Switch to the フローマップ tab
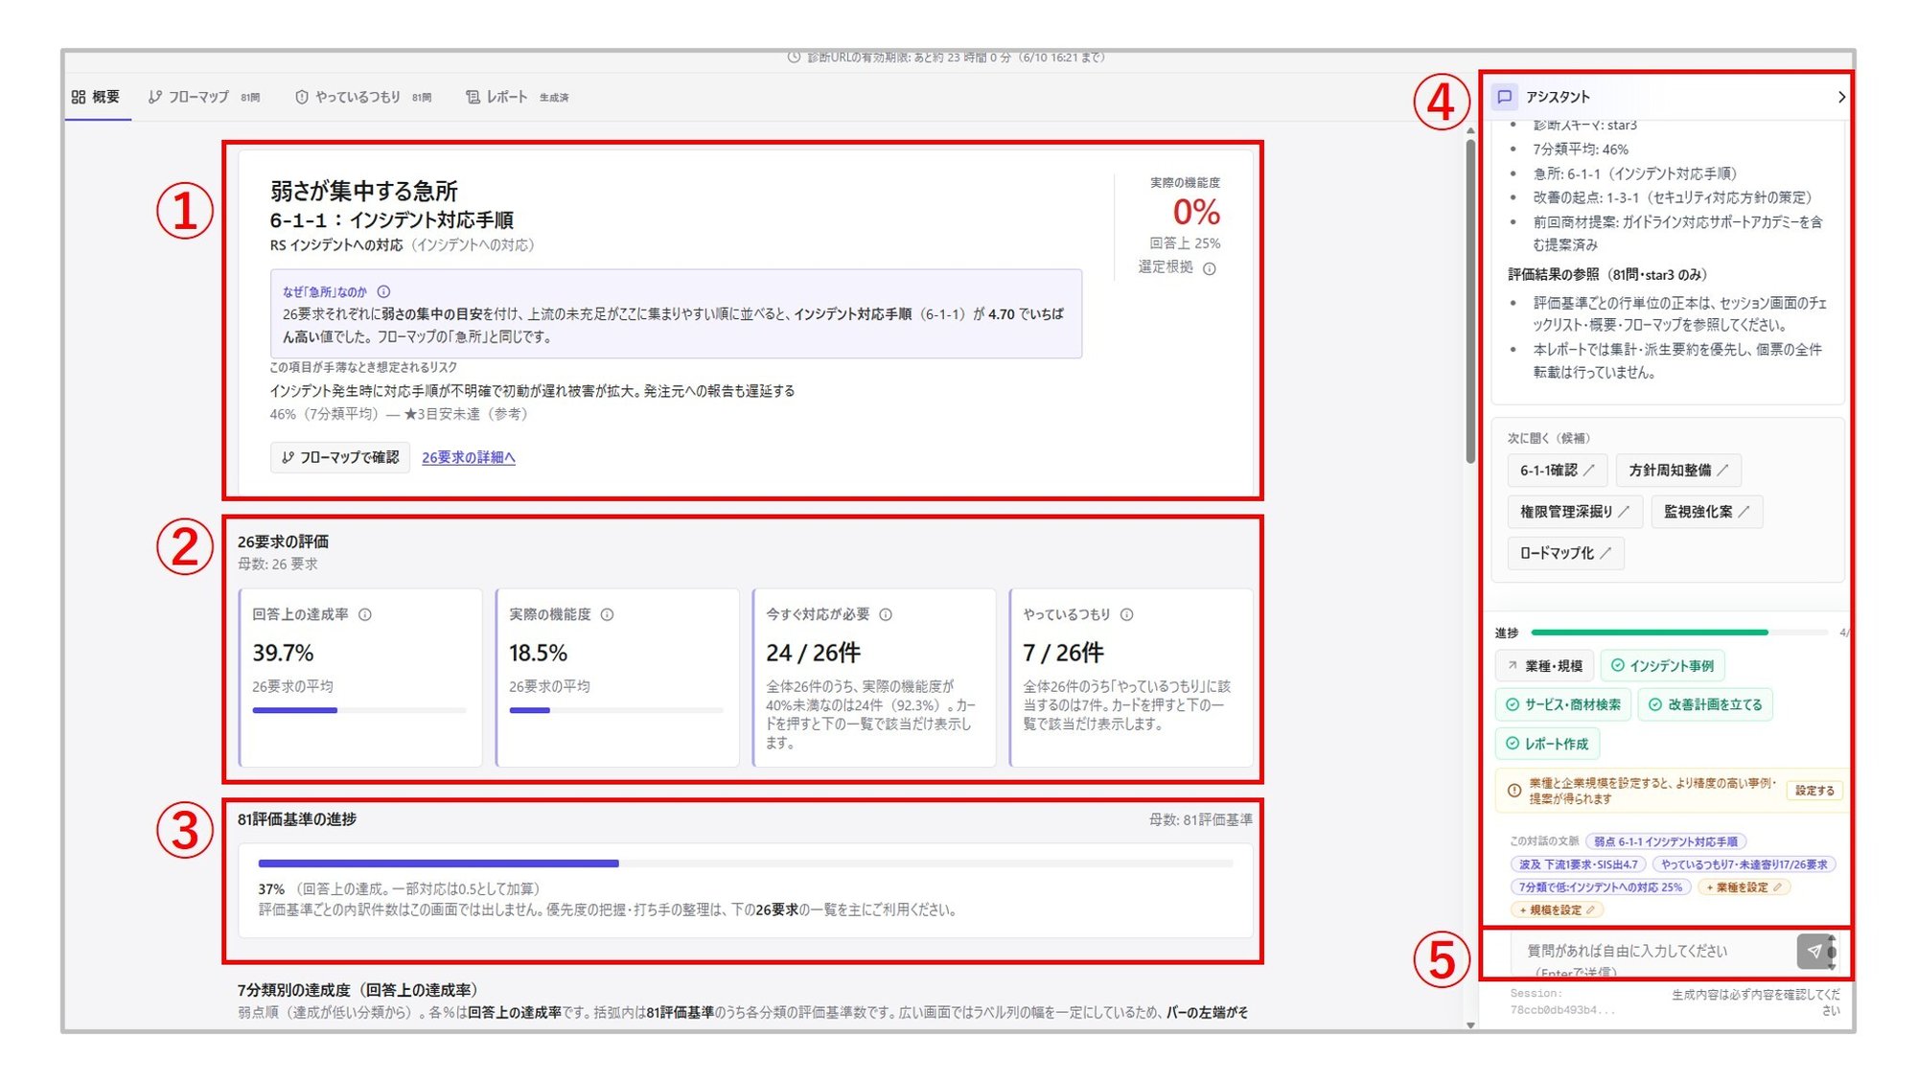Screen dimensions: 1917x1082 click(204, 97)
